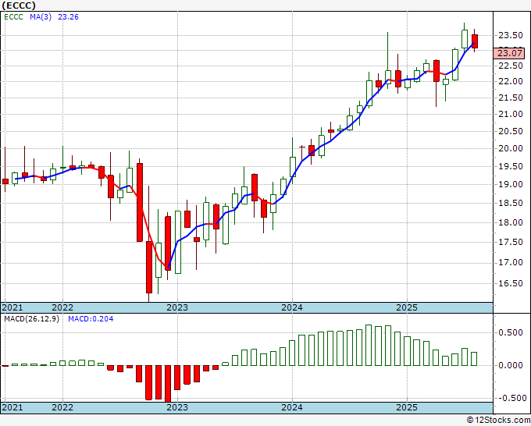Click the 23.50 price axis label

click(511, 35)
